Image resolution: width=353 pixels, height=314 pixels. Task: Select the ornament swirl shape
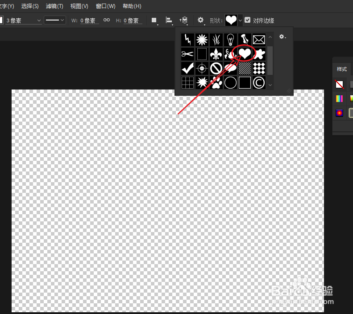230,54
